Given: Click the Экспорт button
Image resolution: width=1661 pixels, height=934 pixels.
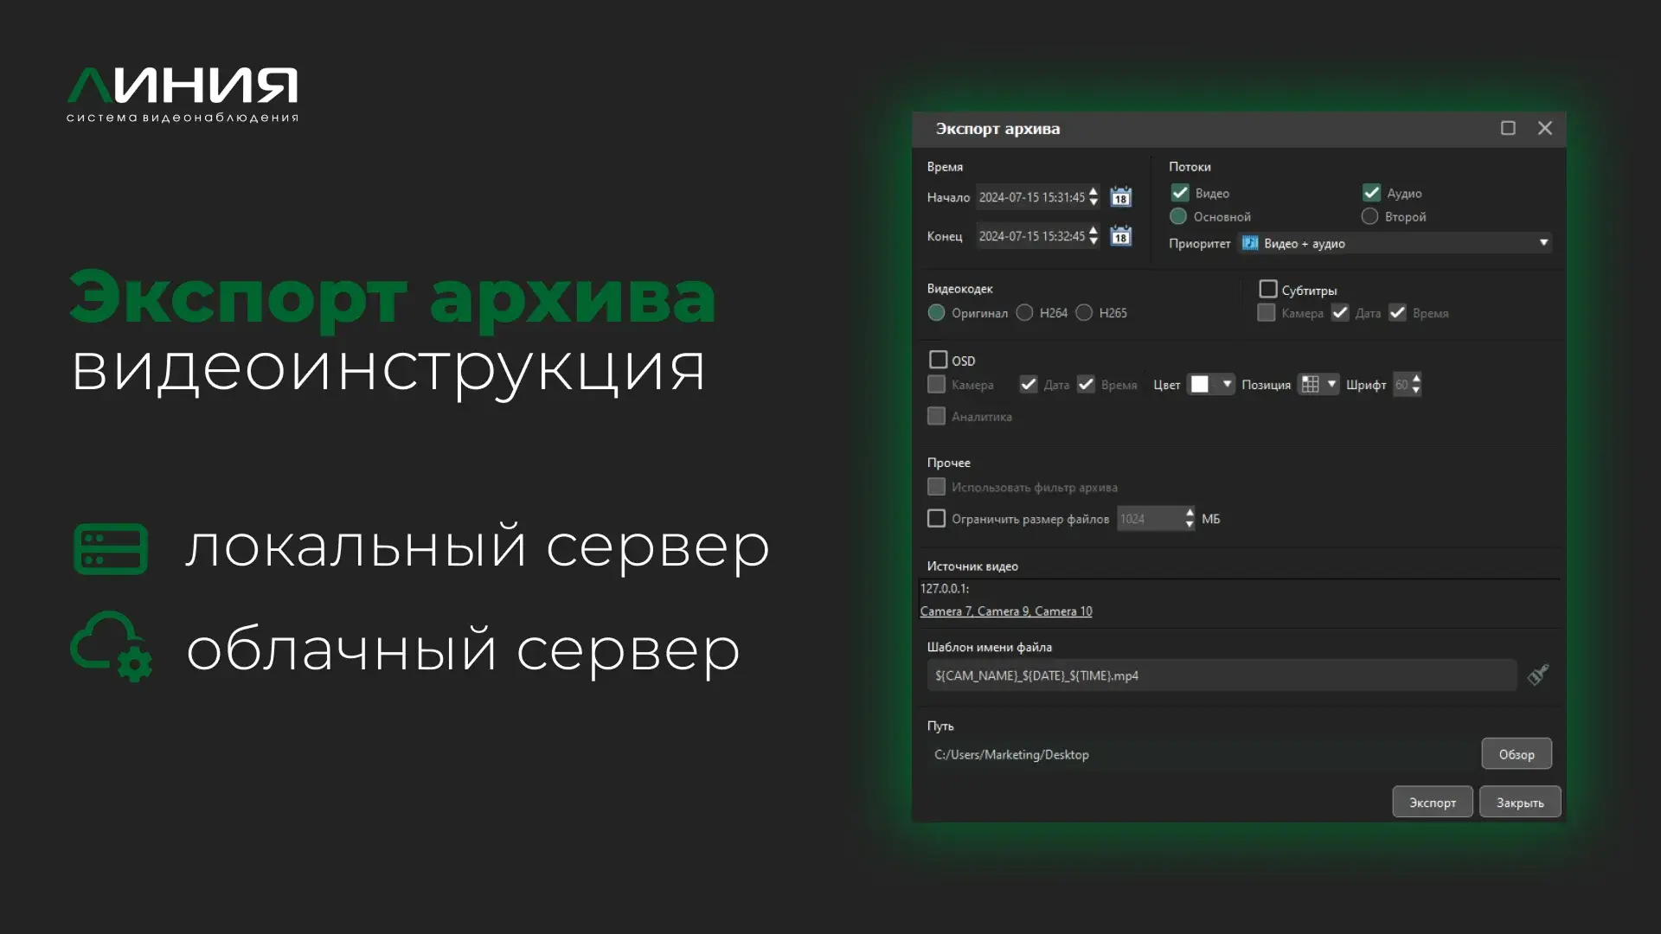Looking at the screenshot, I should point(1432,802).
